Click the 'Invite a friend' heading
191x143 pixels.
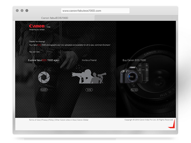point(89,60)
